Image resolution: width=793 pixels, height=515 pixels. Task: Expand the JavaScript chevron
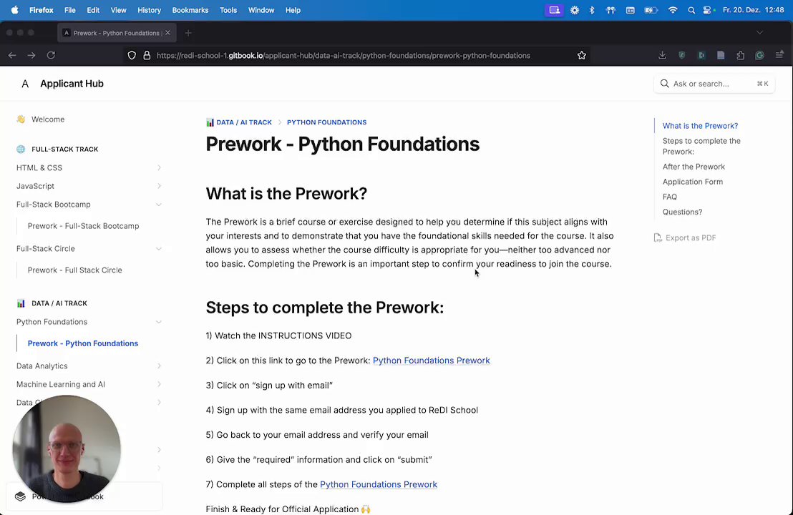pos(159,186)
